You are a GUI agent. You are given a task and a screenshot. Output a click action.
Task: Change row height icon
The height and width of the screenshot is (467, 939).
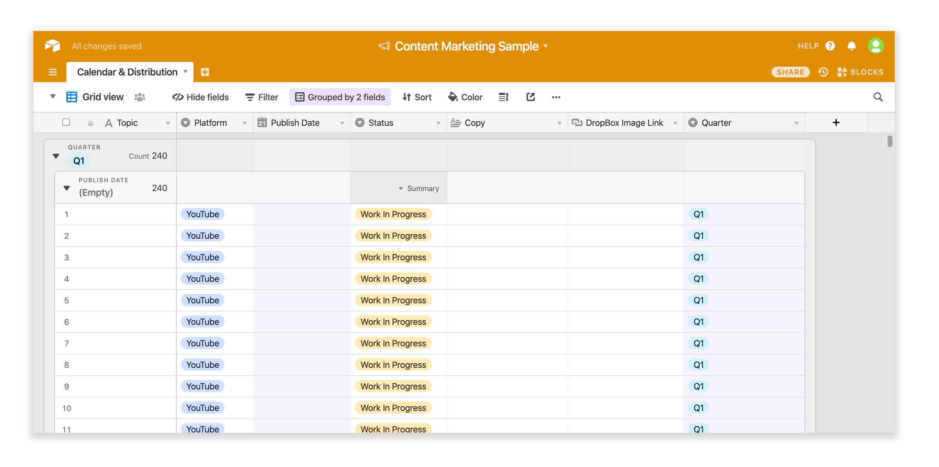point(503,97)
